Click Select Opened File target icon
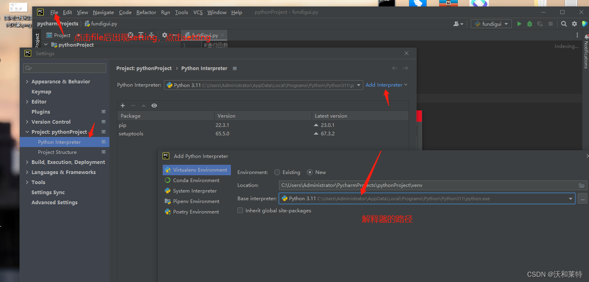The image size is (589, 282). coord(130,35)
